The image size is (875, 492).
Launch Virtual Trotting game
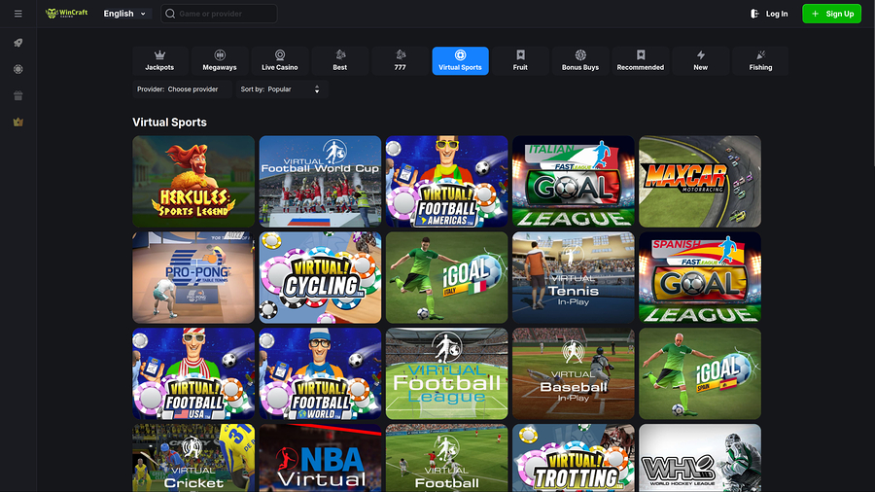574,458
